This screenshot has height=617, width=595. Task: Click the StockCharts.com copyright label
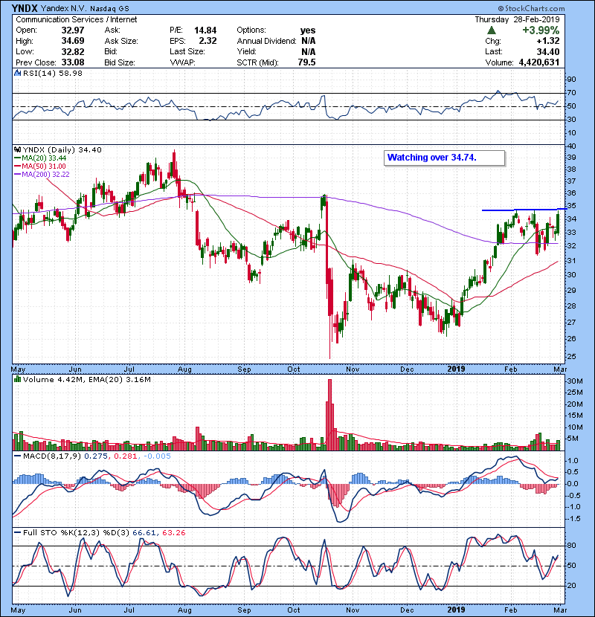point(531,8)
